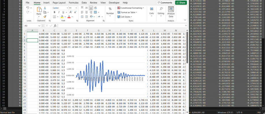Click the text direction icon

99,16
